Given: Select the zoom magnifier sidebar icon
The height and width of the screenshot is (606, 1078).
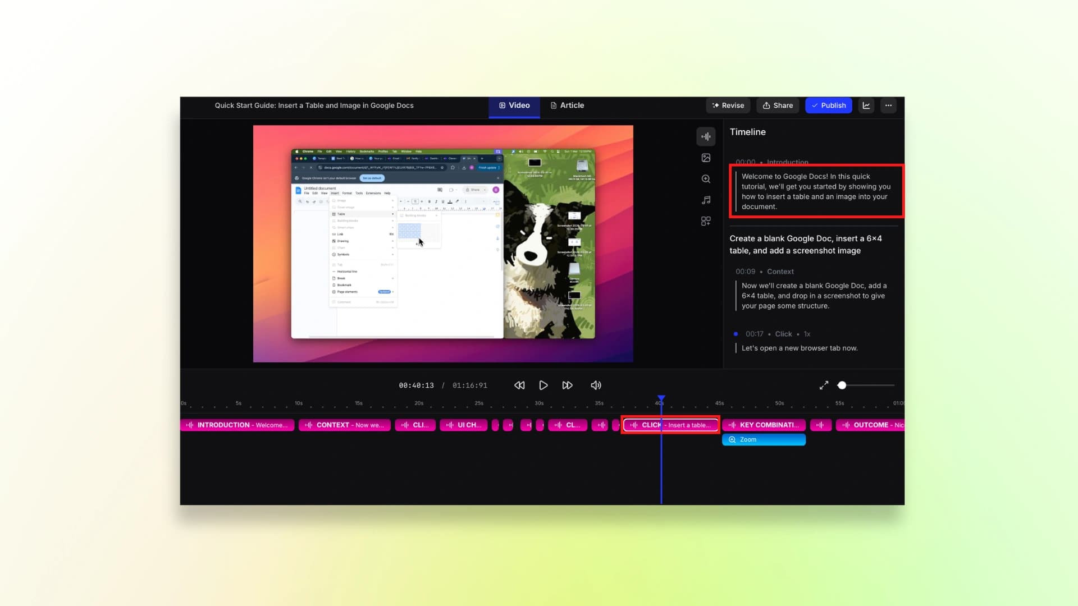Looking at the screenshot, I should (706, 179).
